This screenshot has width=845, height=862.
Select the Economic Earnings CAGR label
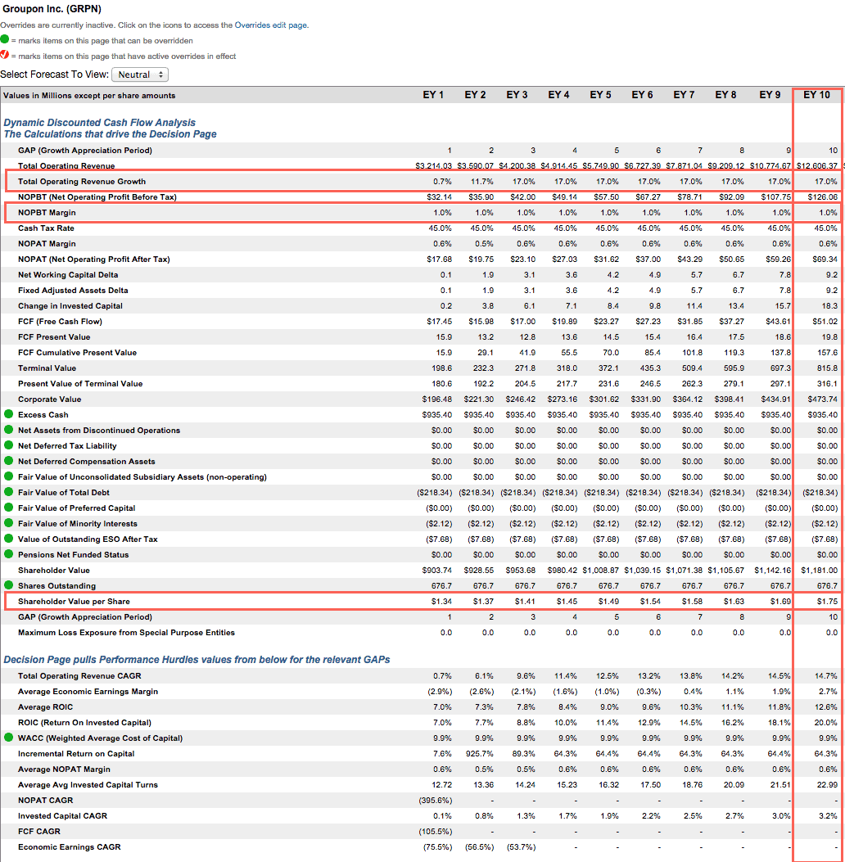[70, 847]
